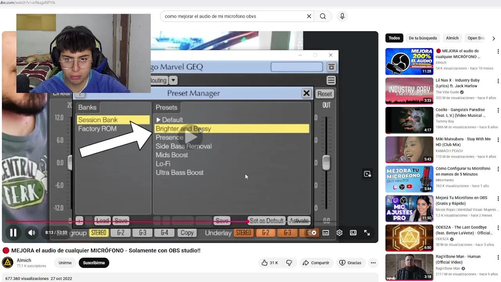
Task: Open the Gracias button
Action: point(350,263)
